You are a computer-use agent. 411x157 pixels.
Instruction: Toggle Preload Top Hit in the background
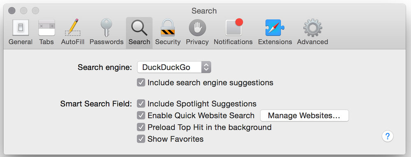tap(141, 127)
